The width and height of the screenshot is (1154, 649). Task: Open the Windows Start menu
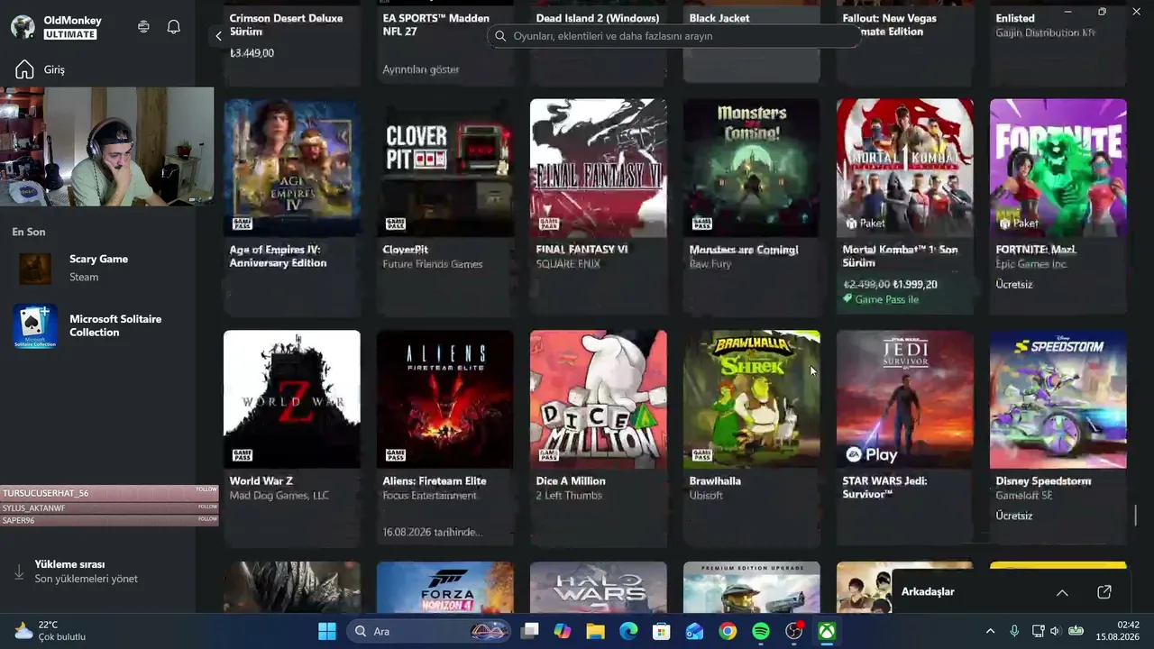pos(327,631)
